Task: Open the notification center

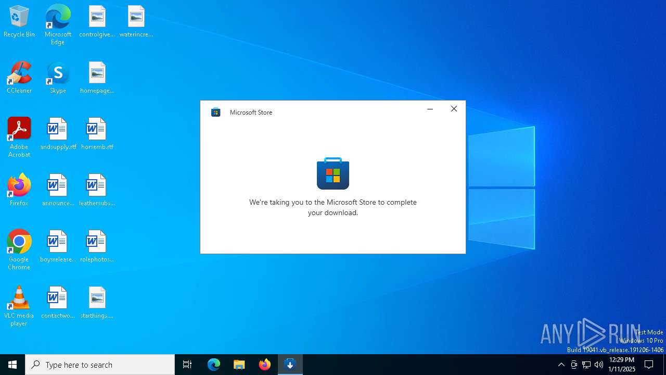Action: (x=649, y=365)
